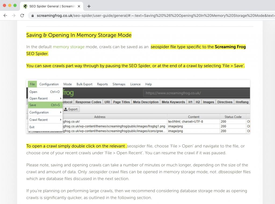Switch to the Response Codes tab

click(x=88, y=102)
